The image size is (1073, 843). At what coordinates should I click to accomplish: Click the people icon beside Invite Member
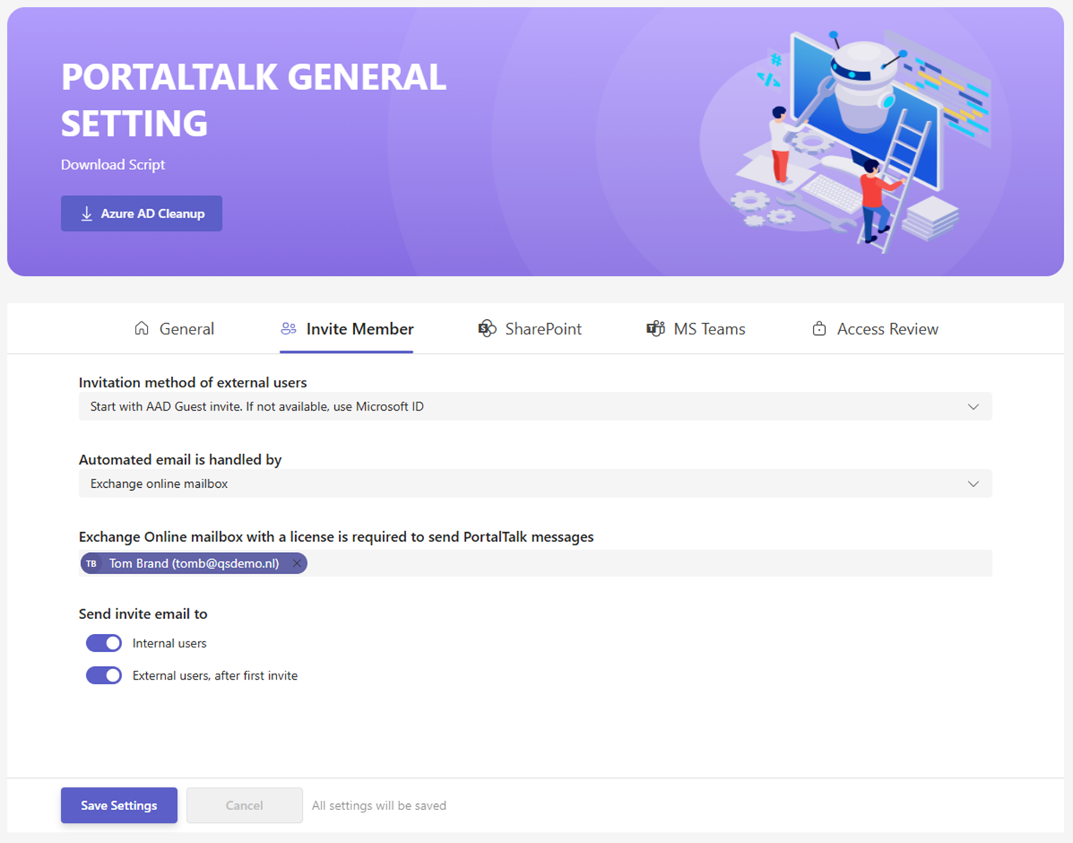pyautogui.click(x=288, y=328)
